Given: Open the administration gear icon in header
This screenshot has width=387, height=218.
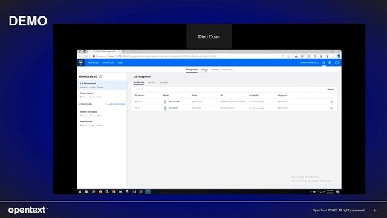Looking at the screenshot, I should tap(324, 63).
